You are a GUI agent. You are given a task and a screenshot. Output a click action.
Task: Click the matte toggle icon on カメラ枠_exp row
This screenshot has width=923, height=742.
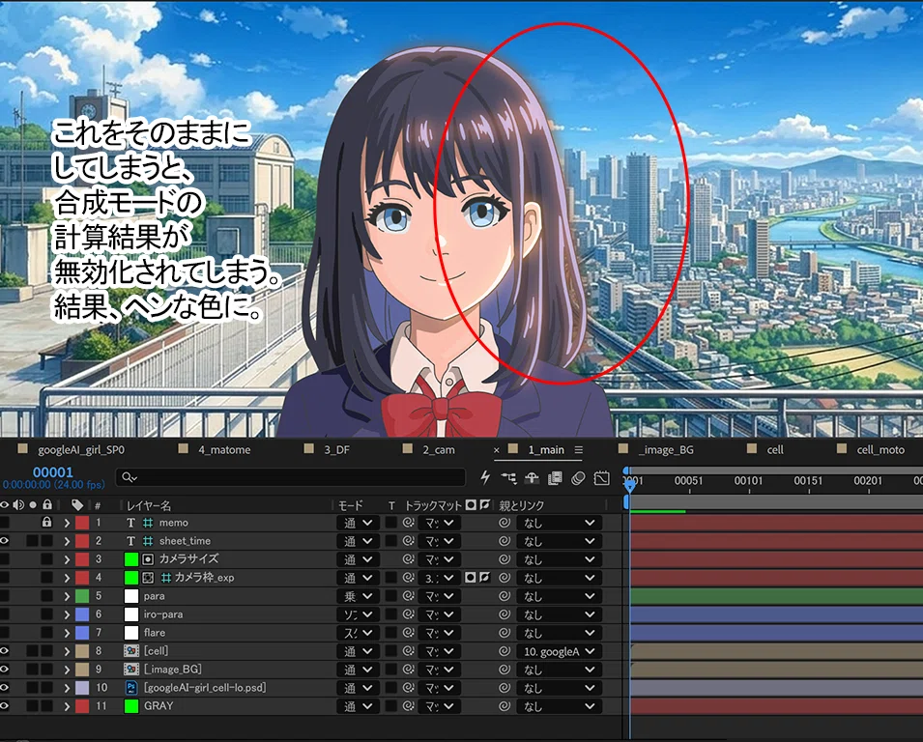[471, 578]
